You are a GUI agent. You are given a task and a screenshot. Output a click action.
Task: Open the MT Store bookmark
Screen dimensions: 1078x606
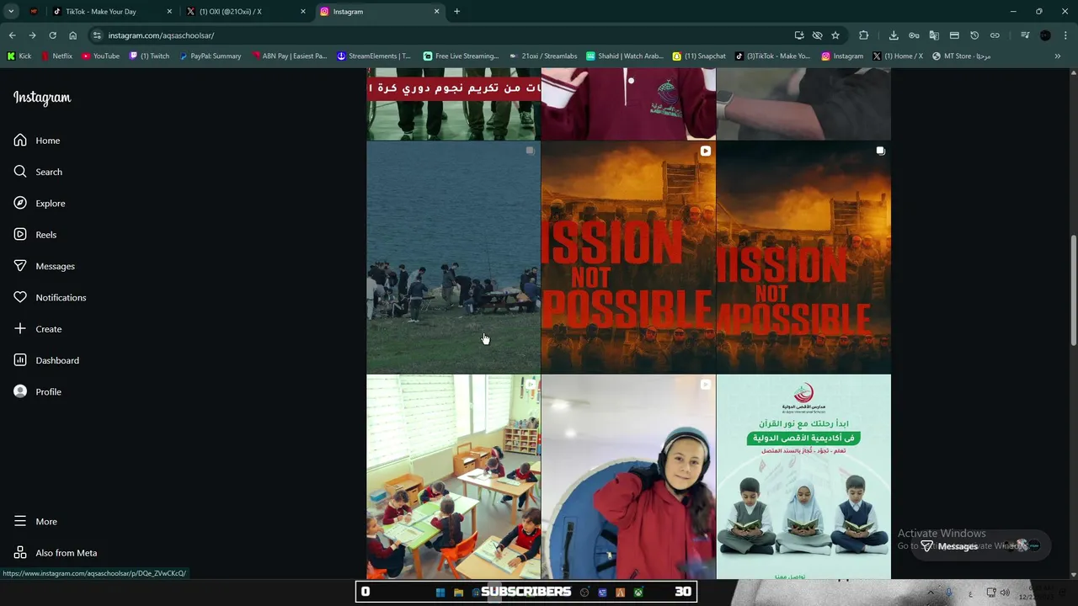[x=961, y=56]
